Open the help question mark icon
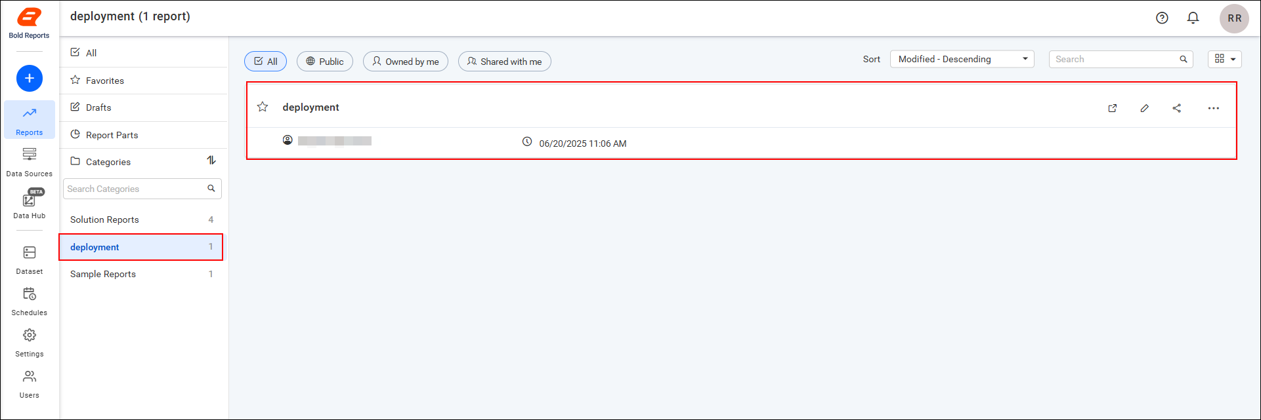1261x420 pixels. (1162, 18)
